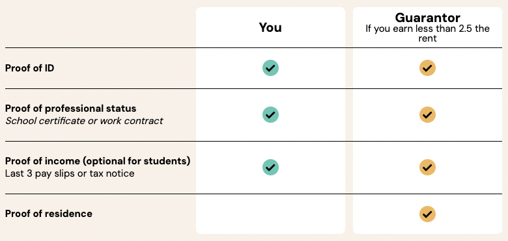This screenshot has width=508, height=241.
Task: Click the 'Proof of residence' row label
Action: click(49, 214)
